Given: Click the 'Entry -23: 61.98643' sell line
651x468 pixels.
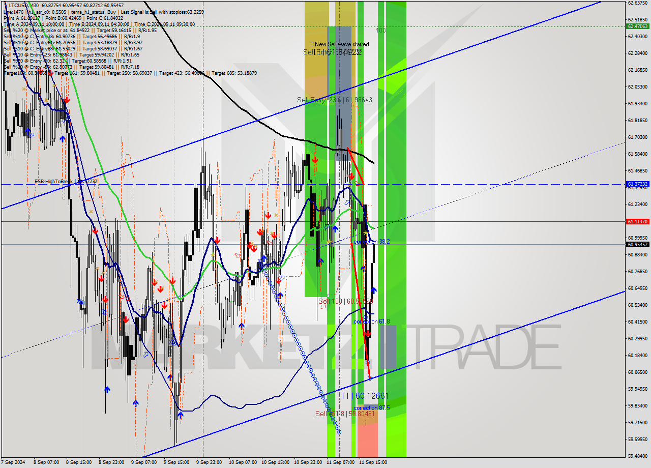Looking at the screenshot, I should pos(72,54).
